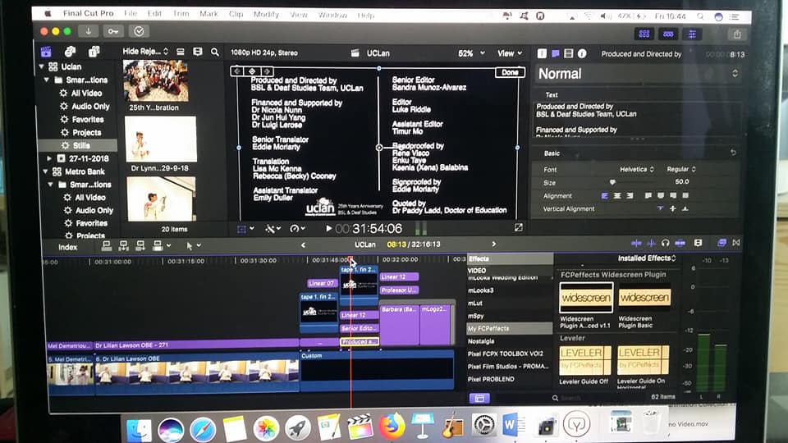Center align text in inspector

tap(617, 196)
